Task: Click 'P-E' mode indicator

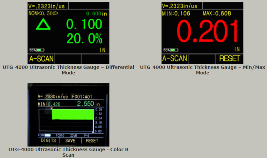Action: [87, 135]
